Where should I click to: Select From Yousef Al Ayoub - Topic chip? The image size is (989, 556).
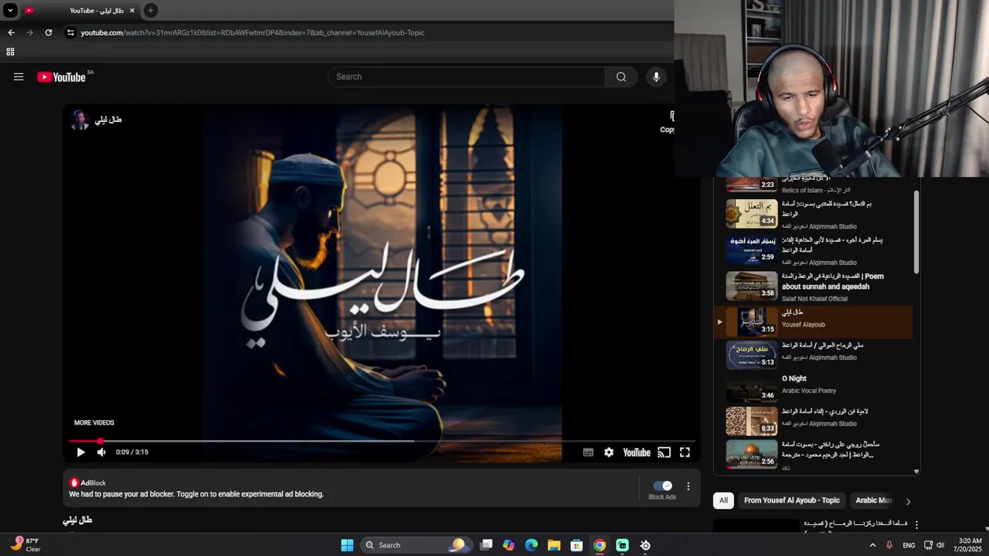[x=791, y=500]
